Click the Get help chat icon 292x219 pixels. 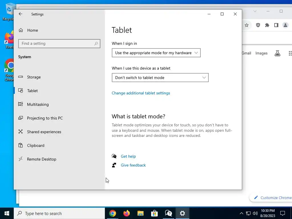(114, 156)
